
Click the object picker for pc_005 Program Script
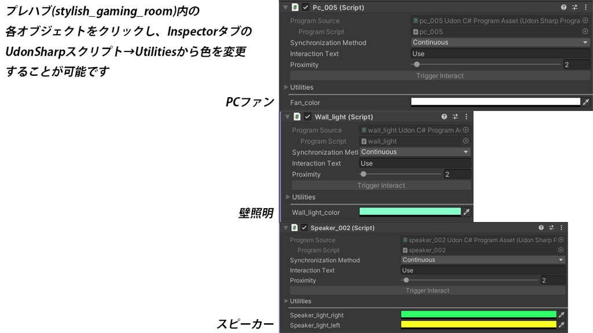tap(584, 31)
